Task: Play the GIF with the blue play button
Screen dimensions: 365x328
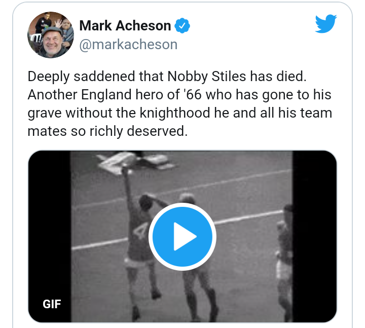Action: (x=182, y=237)
